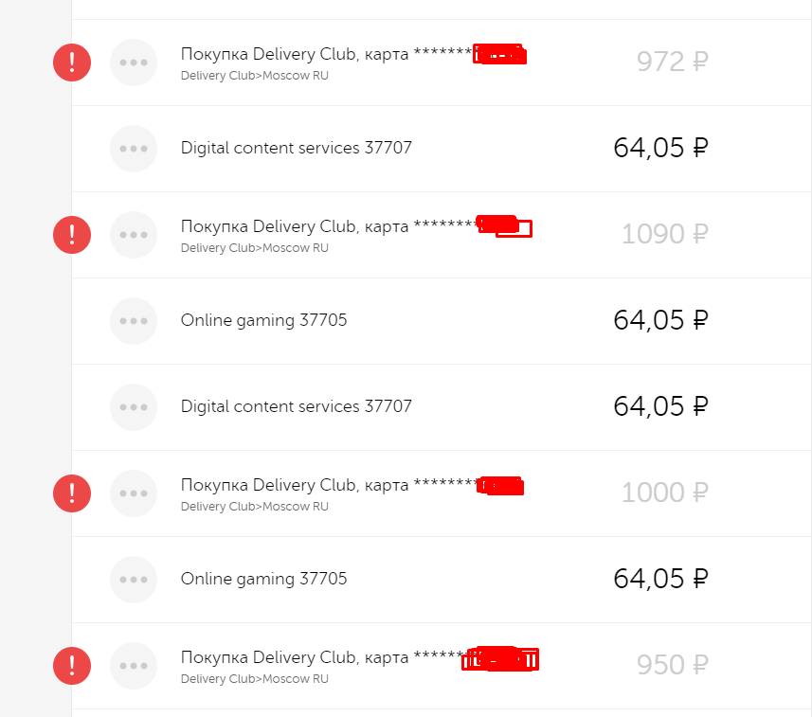Select the 1000 ₽ declined amount
The width and height of the screenshot is (812, 717).
665,493
